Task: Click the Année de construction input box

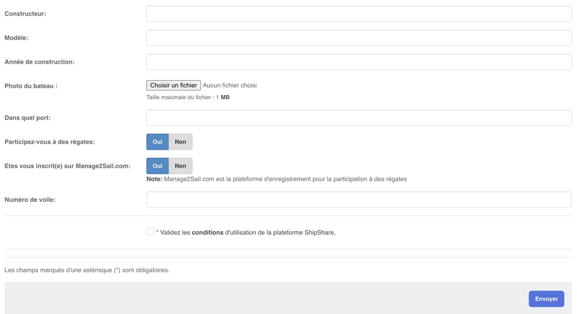Action: tap(358, 62)
